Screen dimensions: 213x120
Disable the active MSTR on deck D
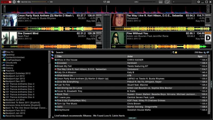tap(208, 33)
